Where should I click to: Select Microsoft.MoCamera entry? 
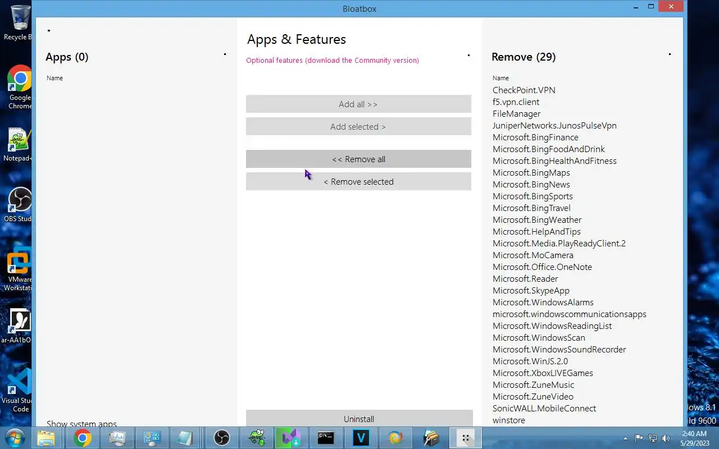tap(533, 255)
